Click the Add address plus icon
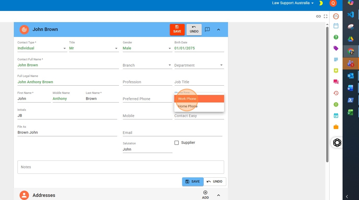The image size is (359, 200). (x=205, y=193)
